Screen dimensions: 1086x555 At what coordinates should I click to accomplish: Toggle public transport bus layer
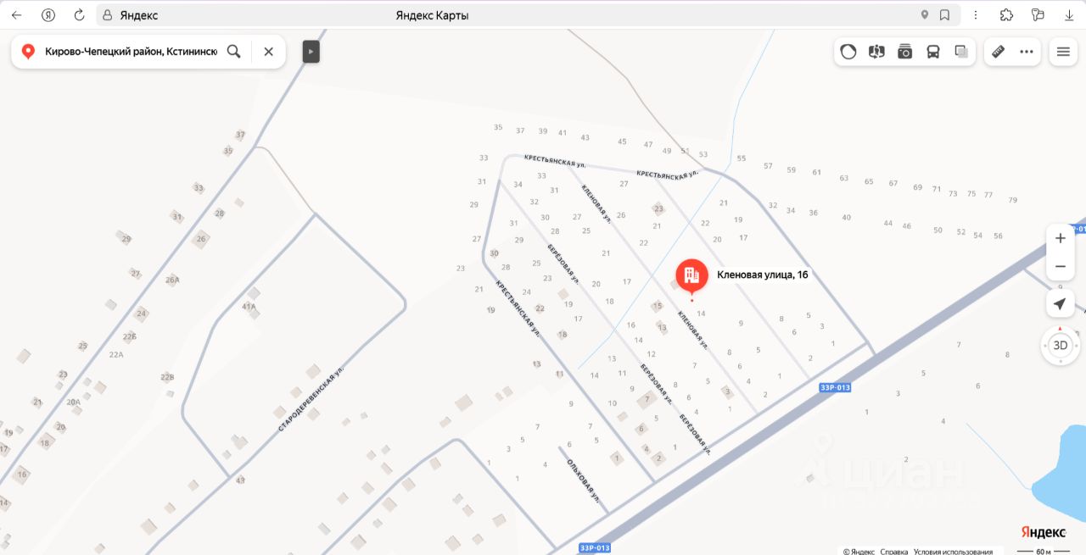(933, 52)
